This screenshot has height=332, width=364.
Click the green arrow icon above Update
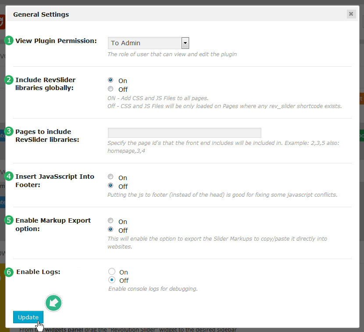click(54, 303)
